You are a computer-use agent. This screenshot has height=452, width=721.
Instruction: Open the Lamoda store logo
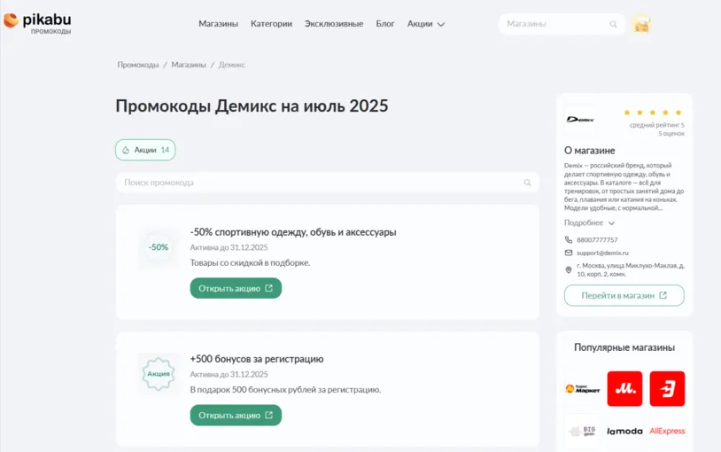point(624,432)
